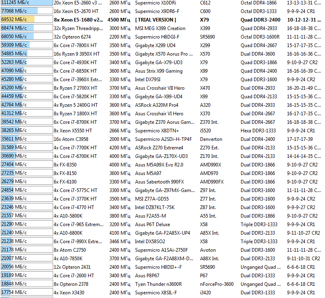The image size is (325, 298).
Task: Click ASRock A320M Pro4 motherboard cell
Action: click(157, 105)
